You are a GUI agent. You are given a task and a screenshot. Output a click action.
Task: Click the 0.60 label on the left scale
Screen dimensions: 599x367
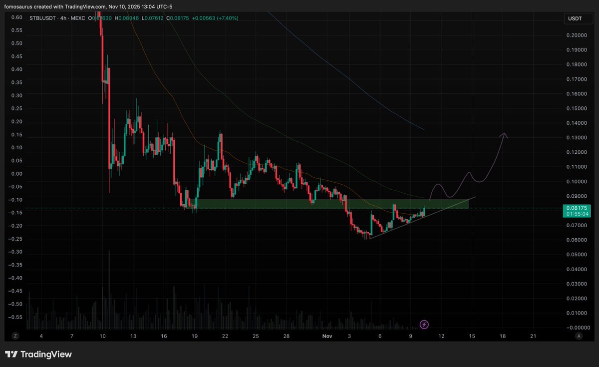[x=16, y=17]
